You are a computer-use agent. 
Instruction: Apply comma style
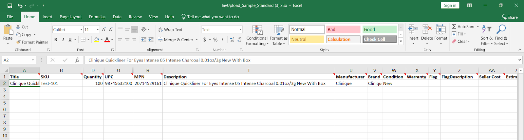(222, 40)
